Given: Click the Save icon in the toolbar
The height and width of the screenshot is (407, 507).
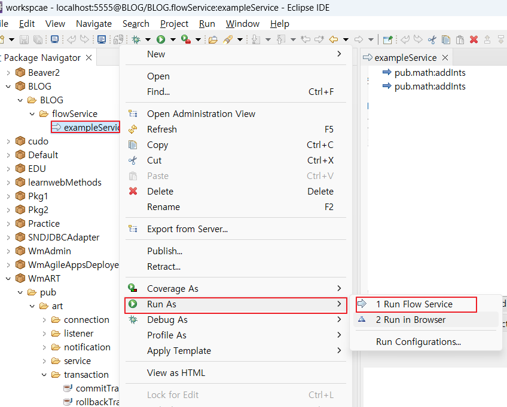Looking at the screenshot, I should pyautogui.click(x=24, y=40).
